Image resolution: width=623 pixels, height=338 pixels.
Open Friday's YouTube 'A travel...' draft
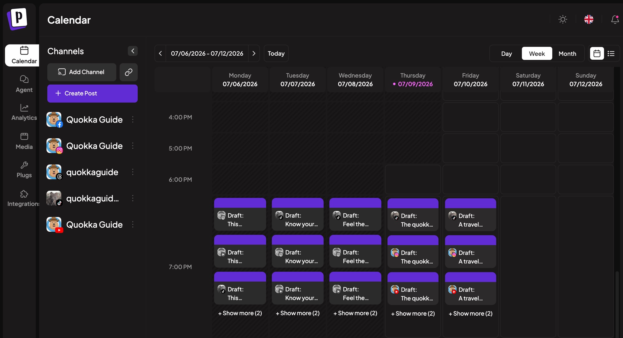click(x=470, y=289)
